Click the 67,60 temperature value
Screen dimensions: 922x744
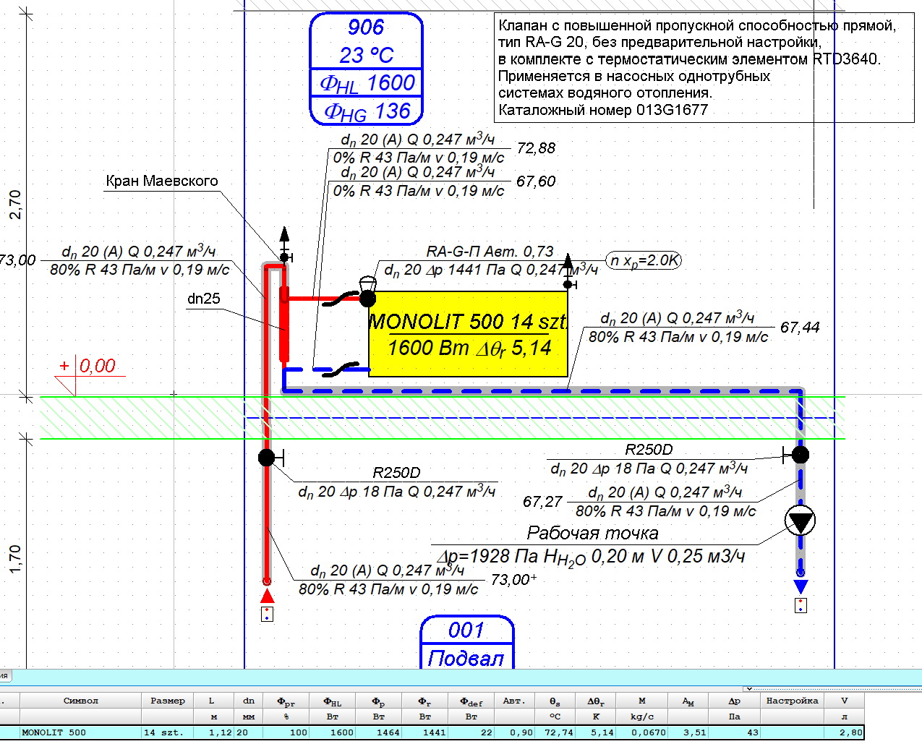(536, 181)
